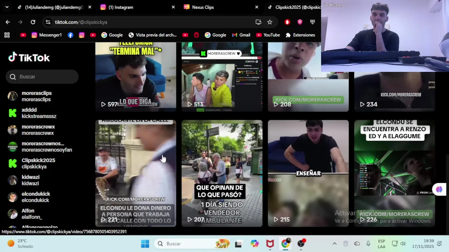Image resolution: width=449 pixels, height=252 pixels.
Task: Click the browser address bar URL
Action: (x=81, y=22)
